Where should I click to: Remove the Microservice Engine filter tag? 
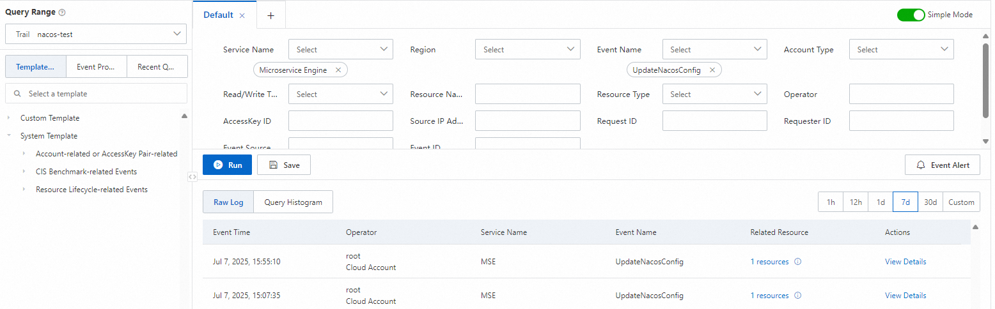point(338,70)
